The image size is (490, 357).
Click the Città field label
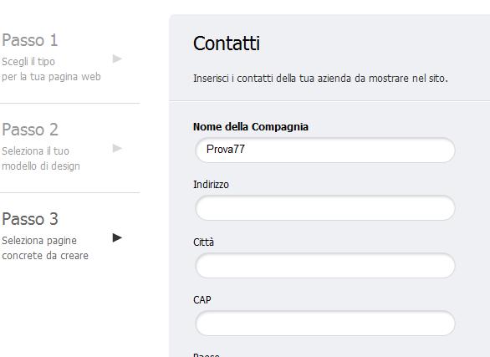click(203, 242)
